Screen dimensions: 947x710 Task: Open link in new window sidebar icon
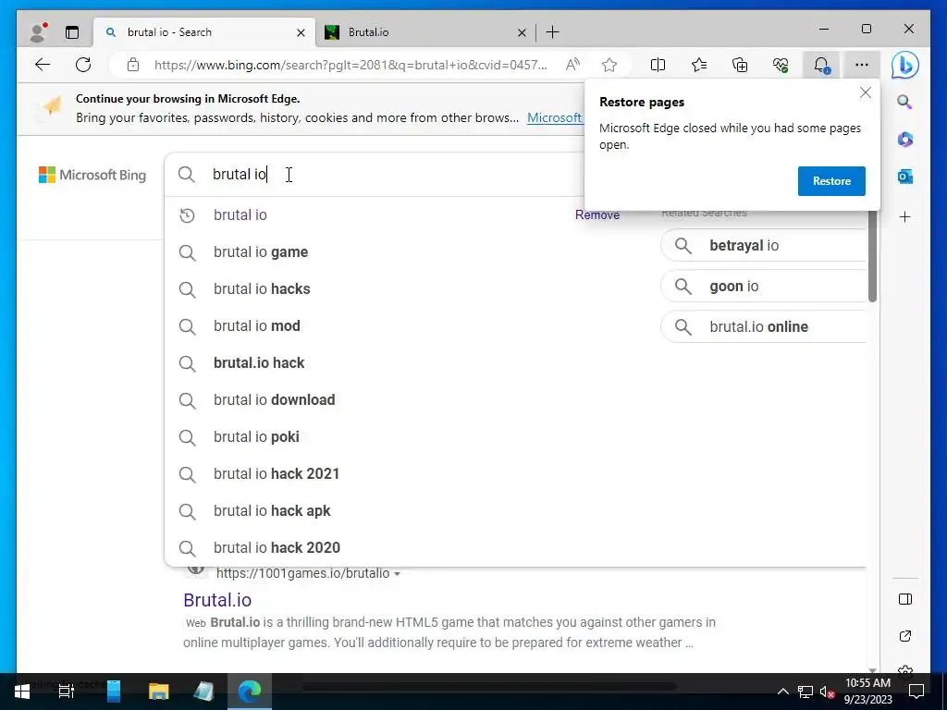[x=904, y=636]
